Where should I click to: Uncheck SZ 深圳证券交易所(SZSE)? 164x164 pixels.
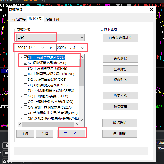pos(25,63)
